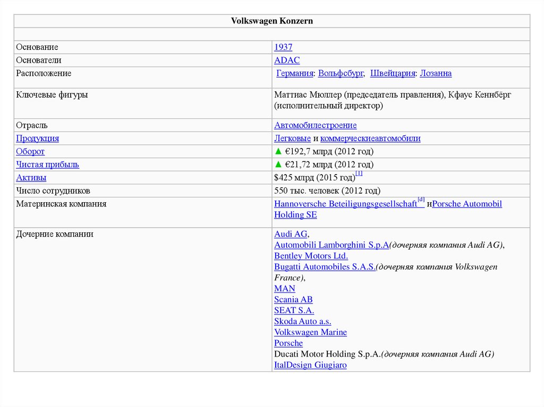This screenshot has width=544, height=407.
Task: Click the Audi AG subsidiary link
Action: [291, 234]
